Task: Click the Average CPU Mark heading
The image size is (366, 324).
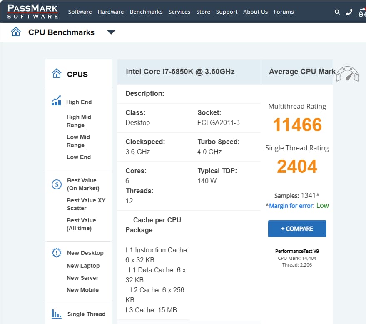Action: pos(302,72)
